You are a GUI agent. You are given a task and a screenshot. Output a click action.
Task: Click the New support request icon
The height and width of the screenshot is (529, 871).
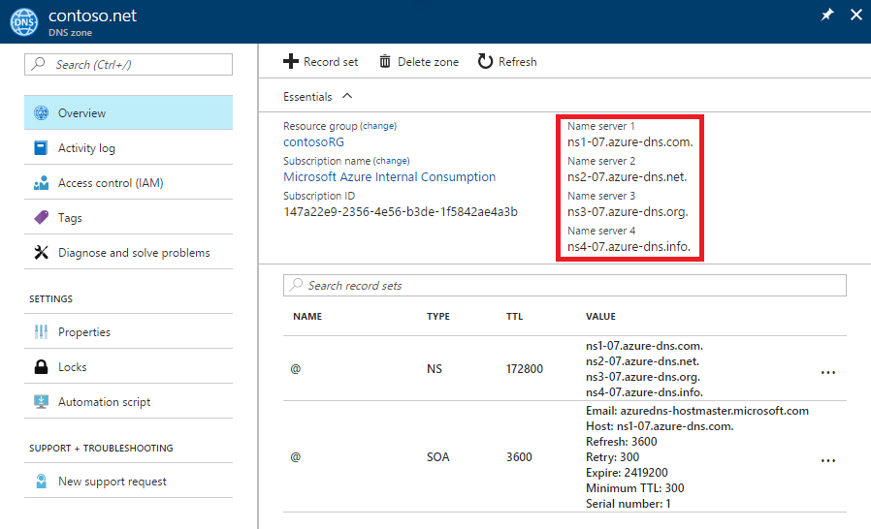(x=41, y=482)
